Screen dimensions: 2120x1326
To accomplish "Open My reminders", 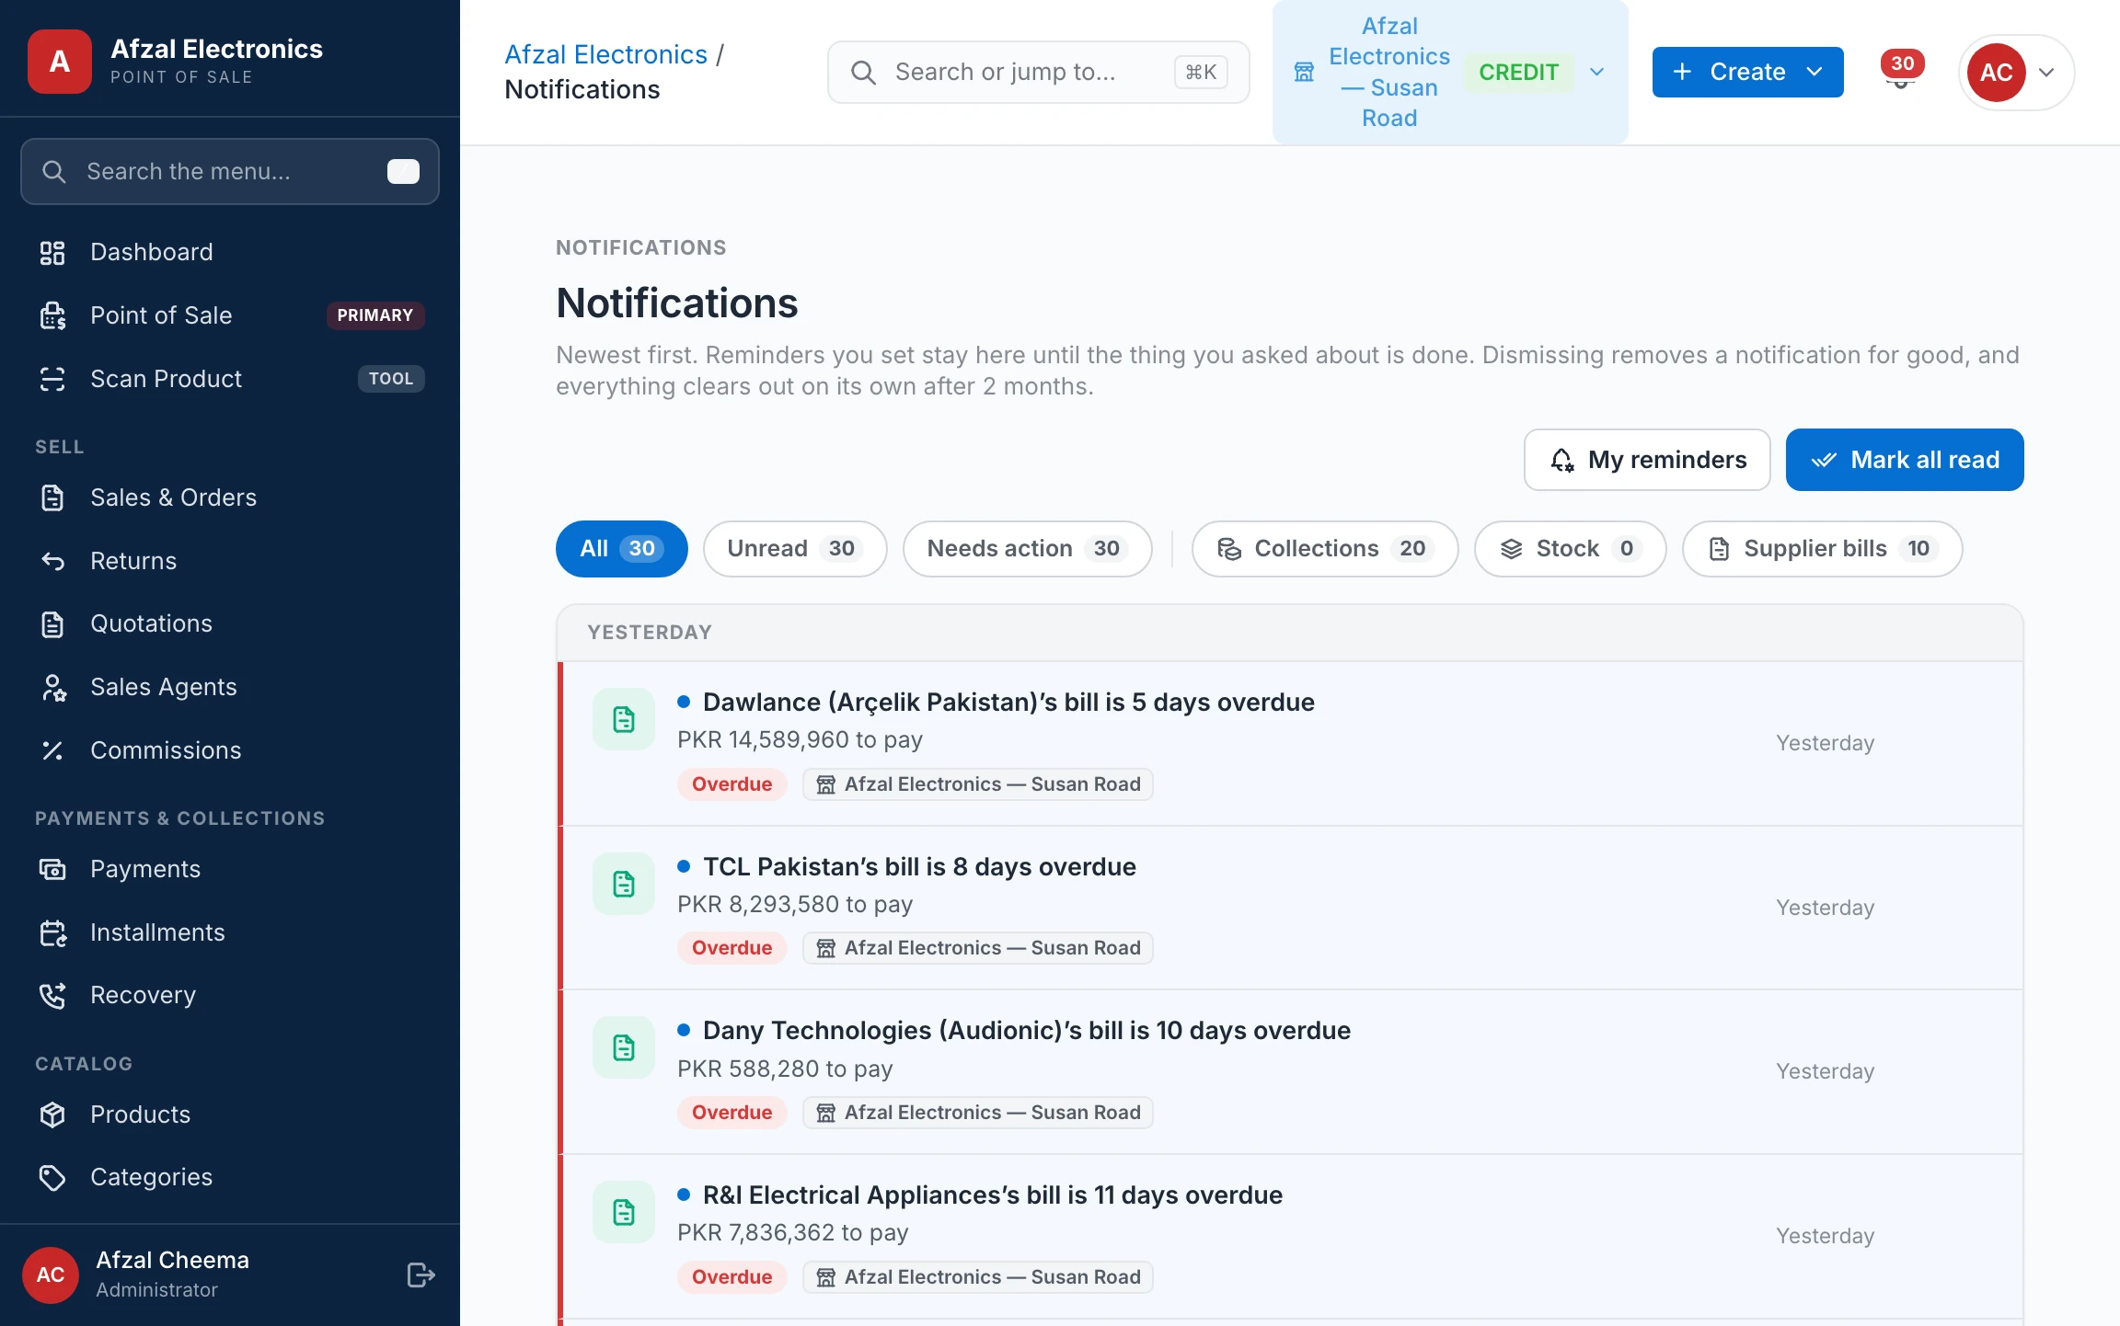I will (1647, 460).
